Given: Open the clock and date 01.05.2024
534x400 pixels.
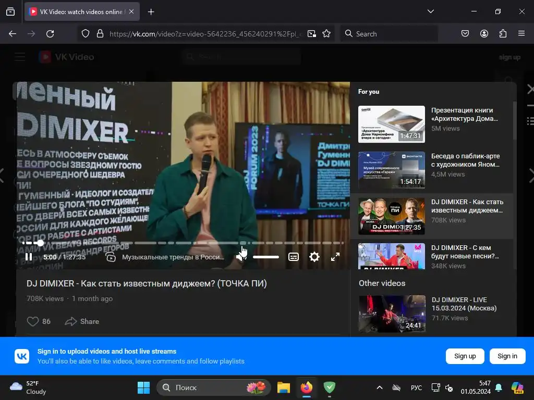Looking at the screenshot, I should tap(476, 387).
